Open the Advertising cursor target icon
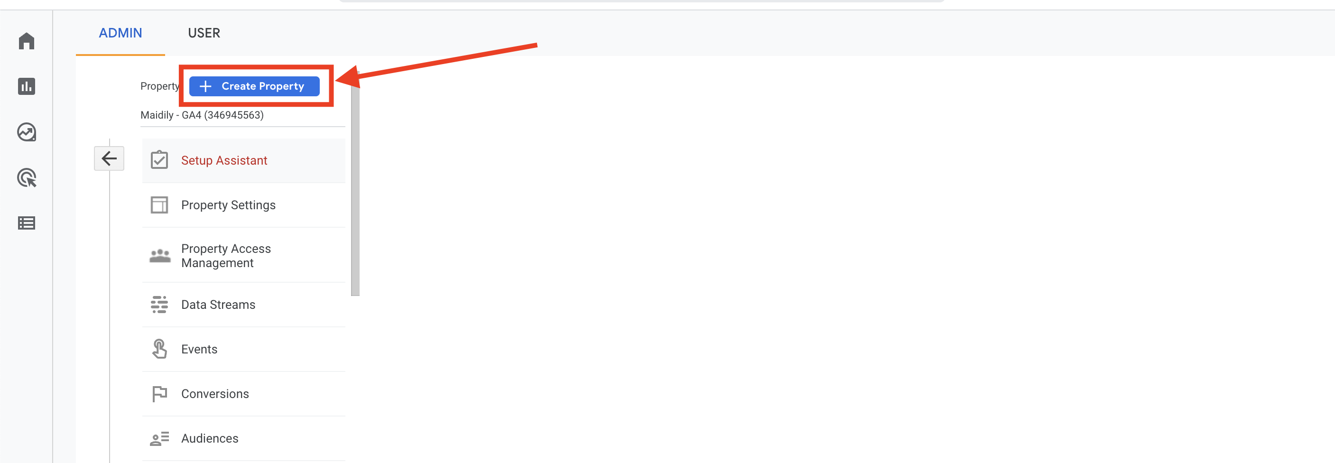 (x=27, y=178)
